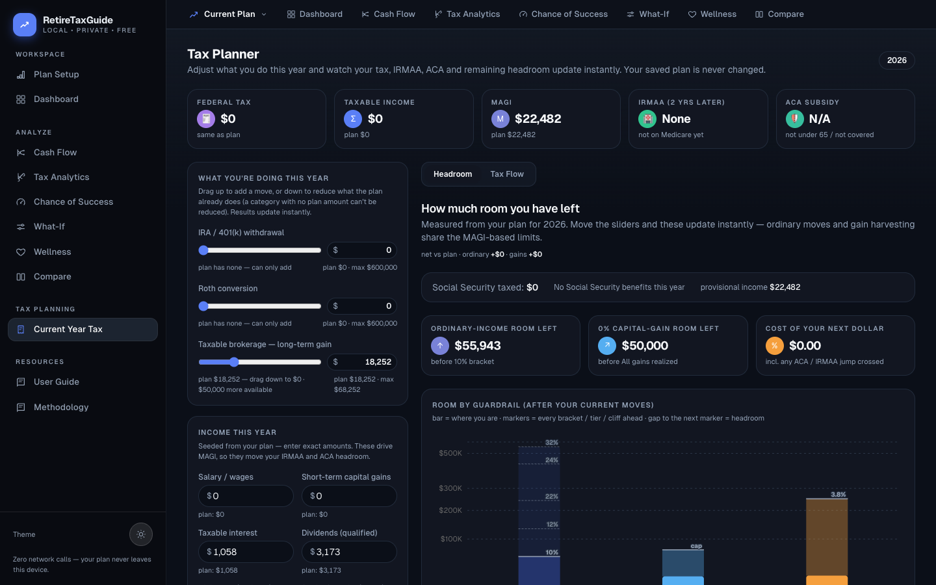Open Wellness in the sidebar
Image resolution: width=936 pixels, height=585 pixels.
83,252
